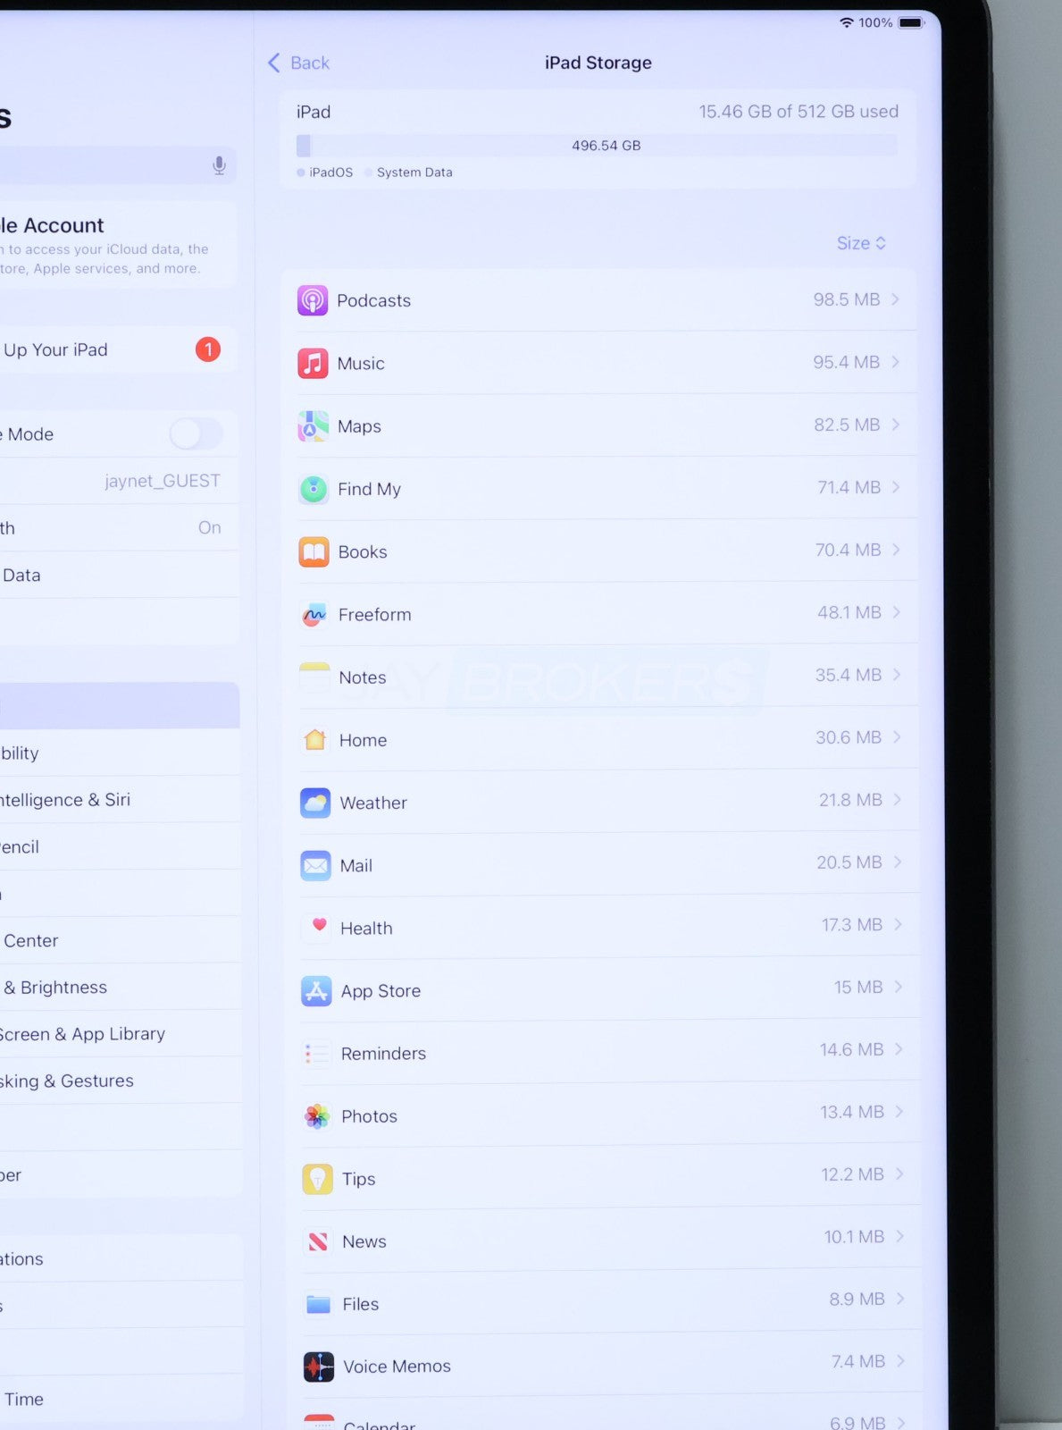The height and width of the screenshot is (1430, 1062).
Task: Go Back to previous screen
Action: [299, 63]
